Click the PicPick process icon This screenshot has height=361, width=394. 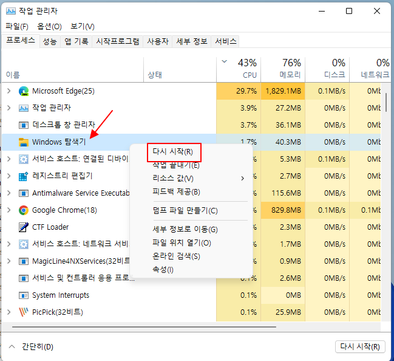(24, 312)
